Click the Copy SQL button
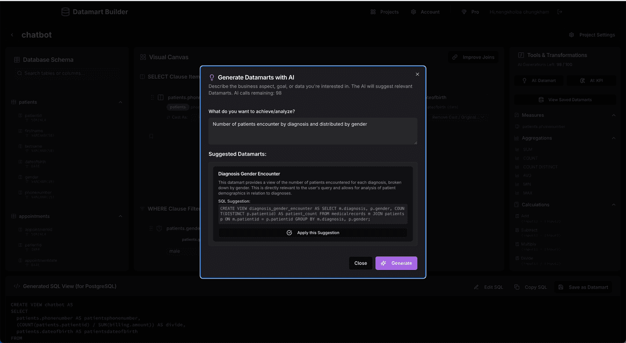Screen dimensions: 626x343 [530, 287]
